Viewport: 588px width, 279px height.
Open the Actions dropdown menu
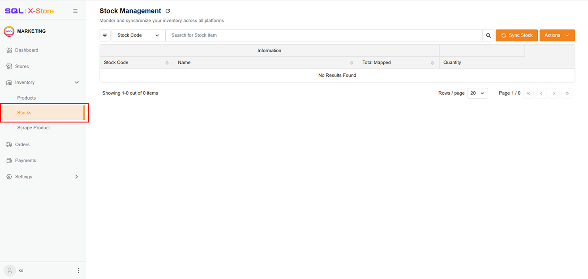(x=557, y=35)
